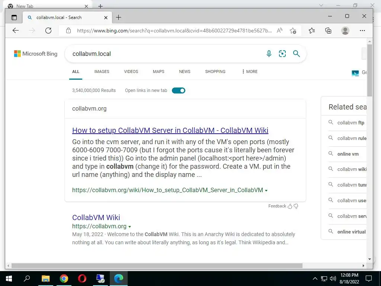Click the scroll down arrow
381x286 pixels.
pyautogui.click(x=369, y=259)
